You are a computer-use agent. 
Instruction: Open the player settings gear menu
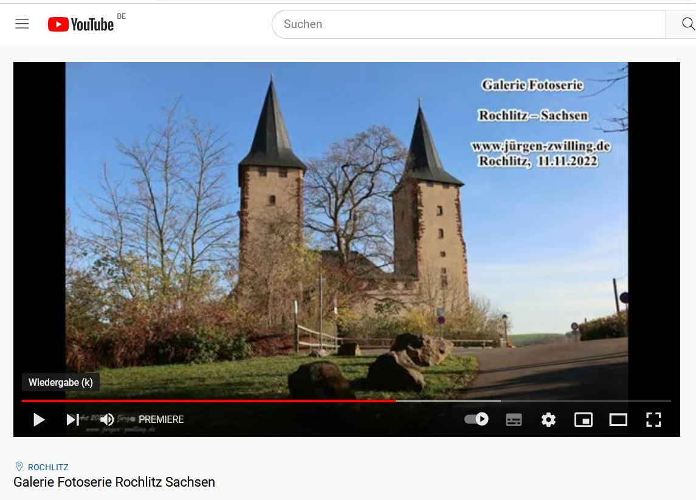548,420
